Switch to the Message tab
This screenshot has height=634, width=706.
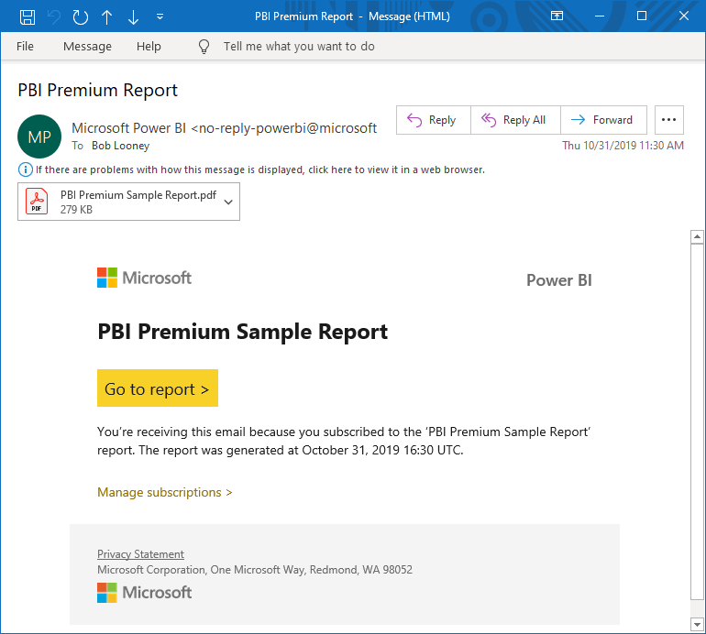(87, 47)
